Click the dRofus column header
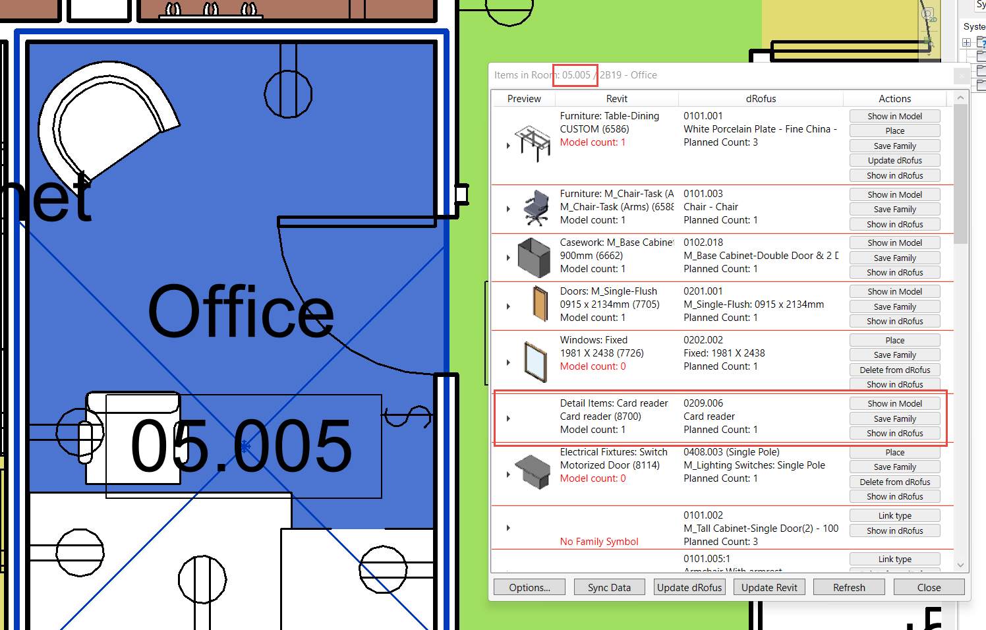986x630 pixels. 761,99
